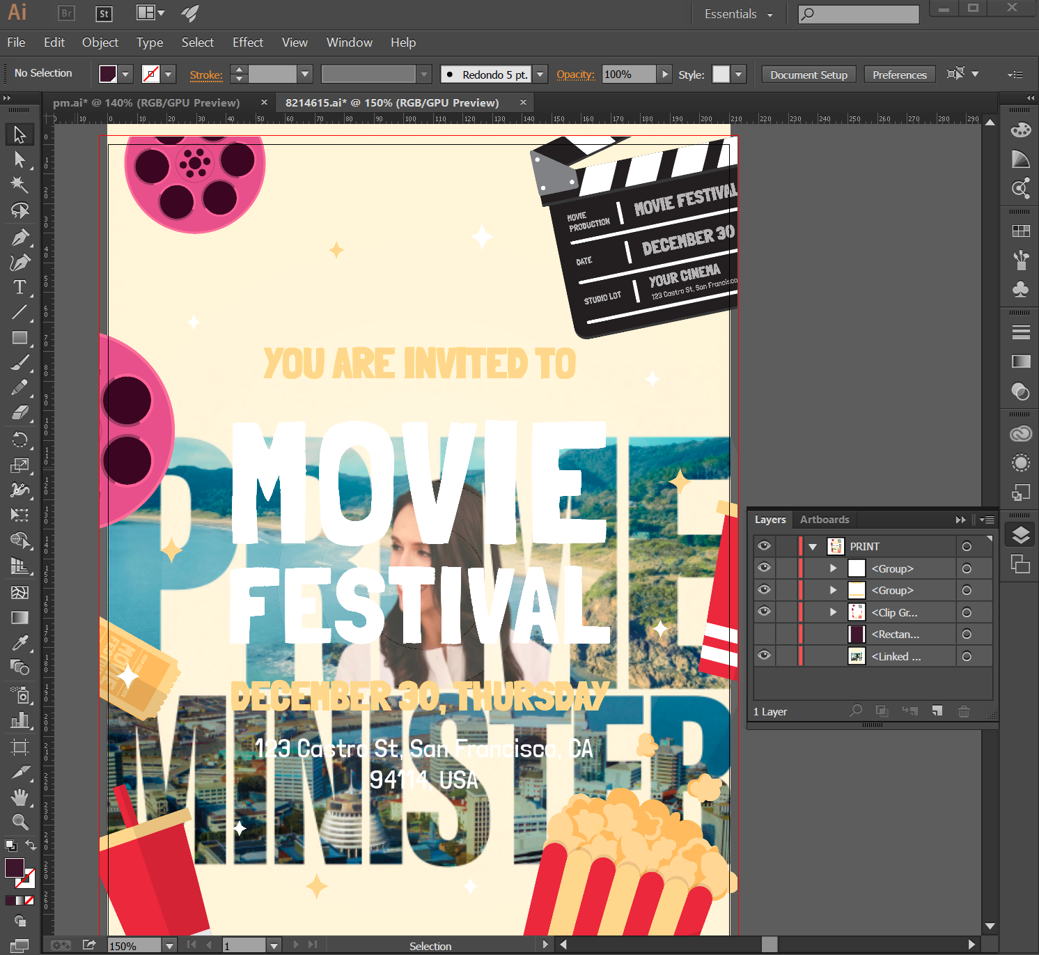Open the Layers panel icon in dock
Viewport: 1039px width, 955px height.
pyautogui.click(x=1020, y=535)
